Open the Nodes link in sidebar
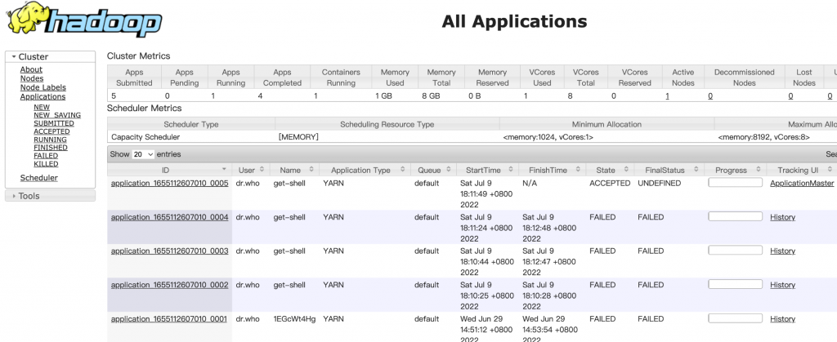Image resolution: width=837 pixels, height=342 pixels. (32, 78)
